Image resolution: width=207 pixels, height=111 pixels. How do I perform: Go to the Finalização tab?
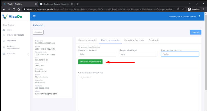[154, 40]
